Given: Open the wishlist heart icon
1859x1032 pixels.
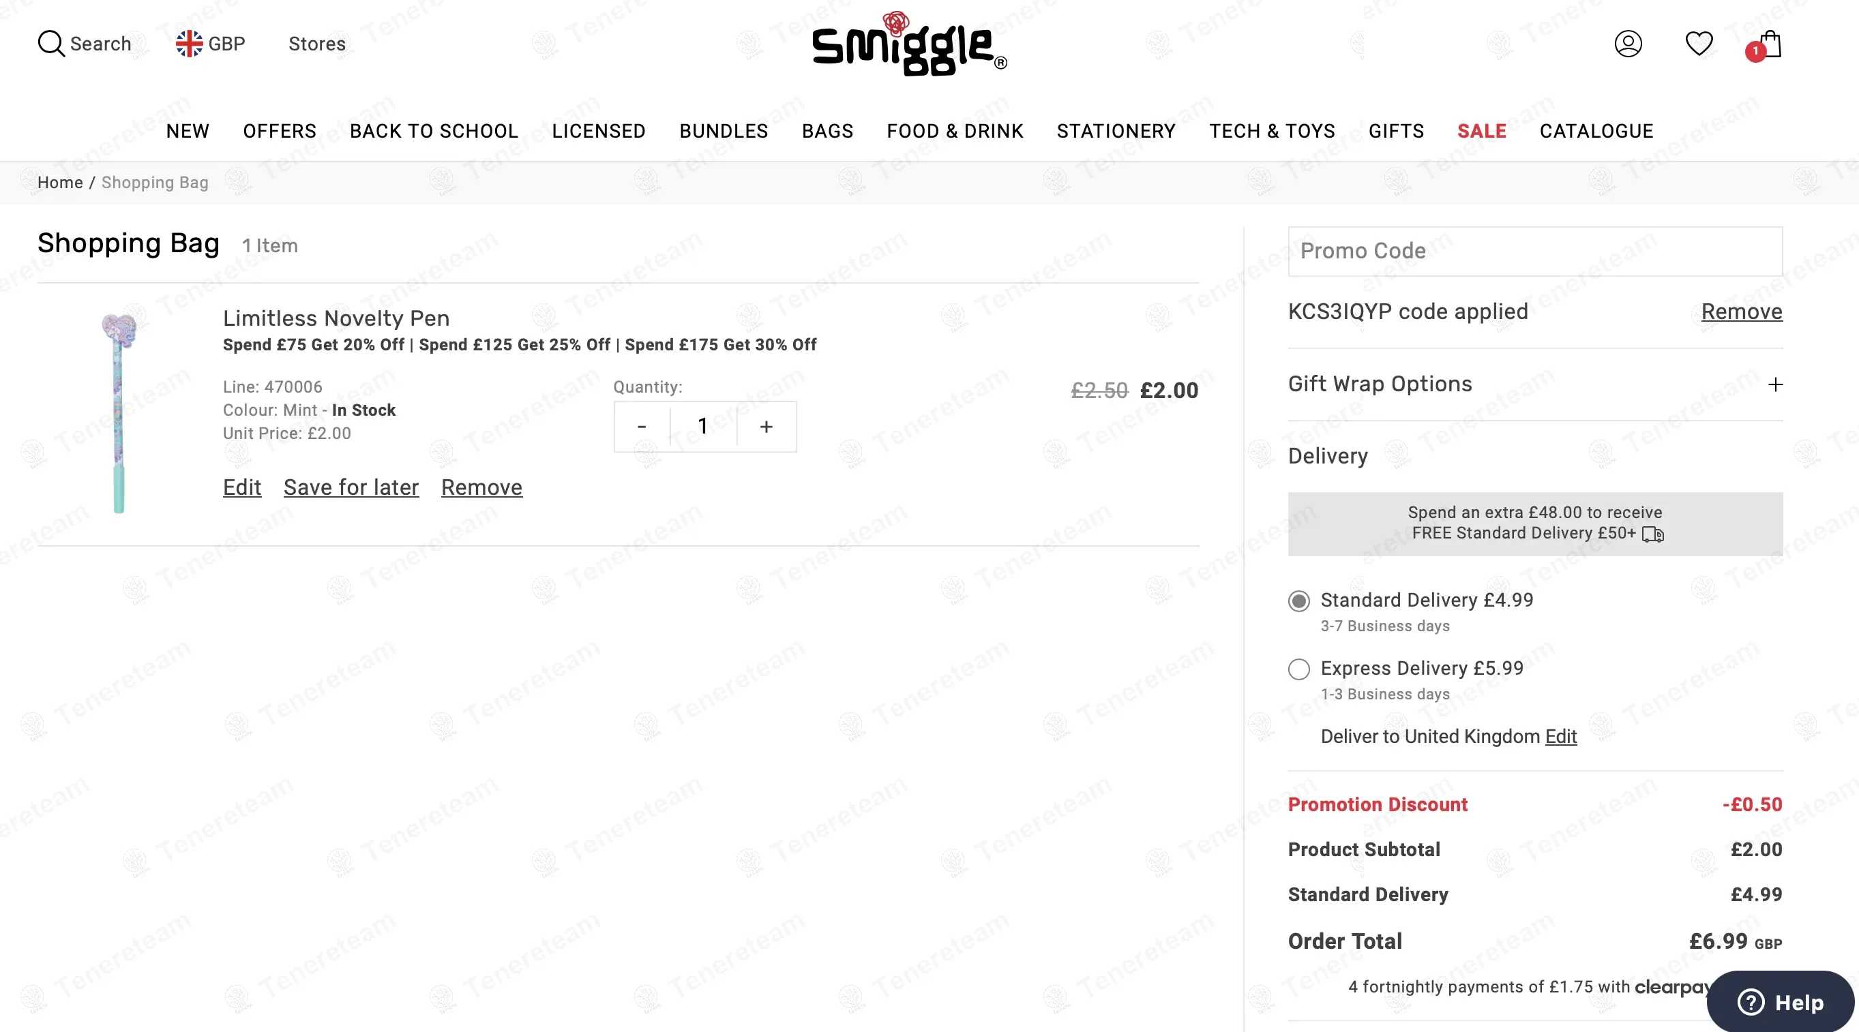Looking at the screenshot, I should tap(1699, 43).
